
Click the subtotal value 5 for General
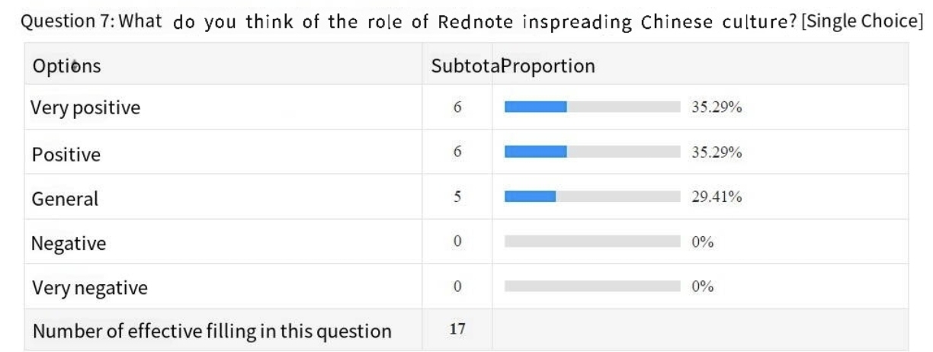pos(457,197)
